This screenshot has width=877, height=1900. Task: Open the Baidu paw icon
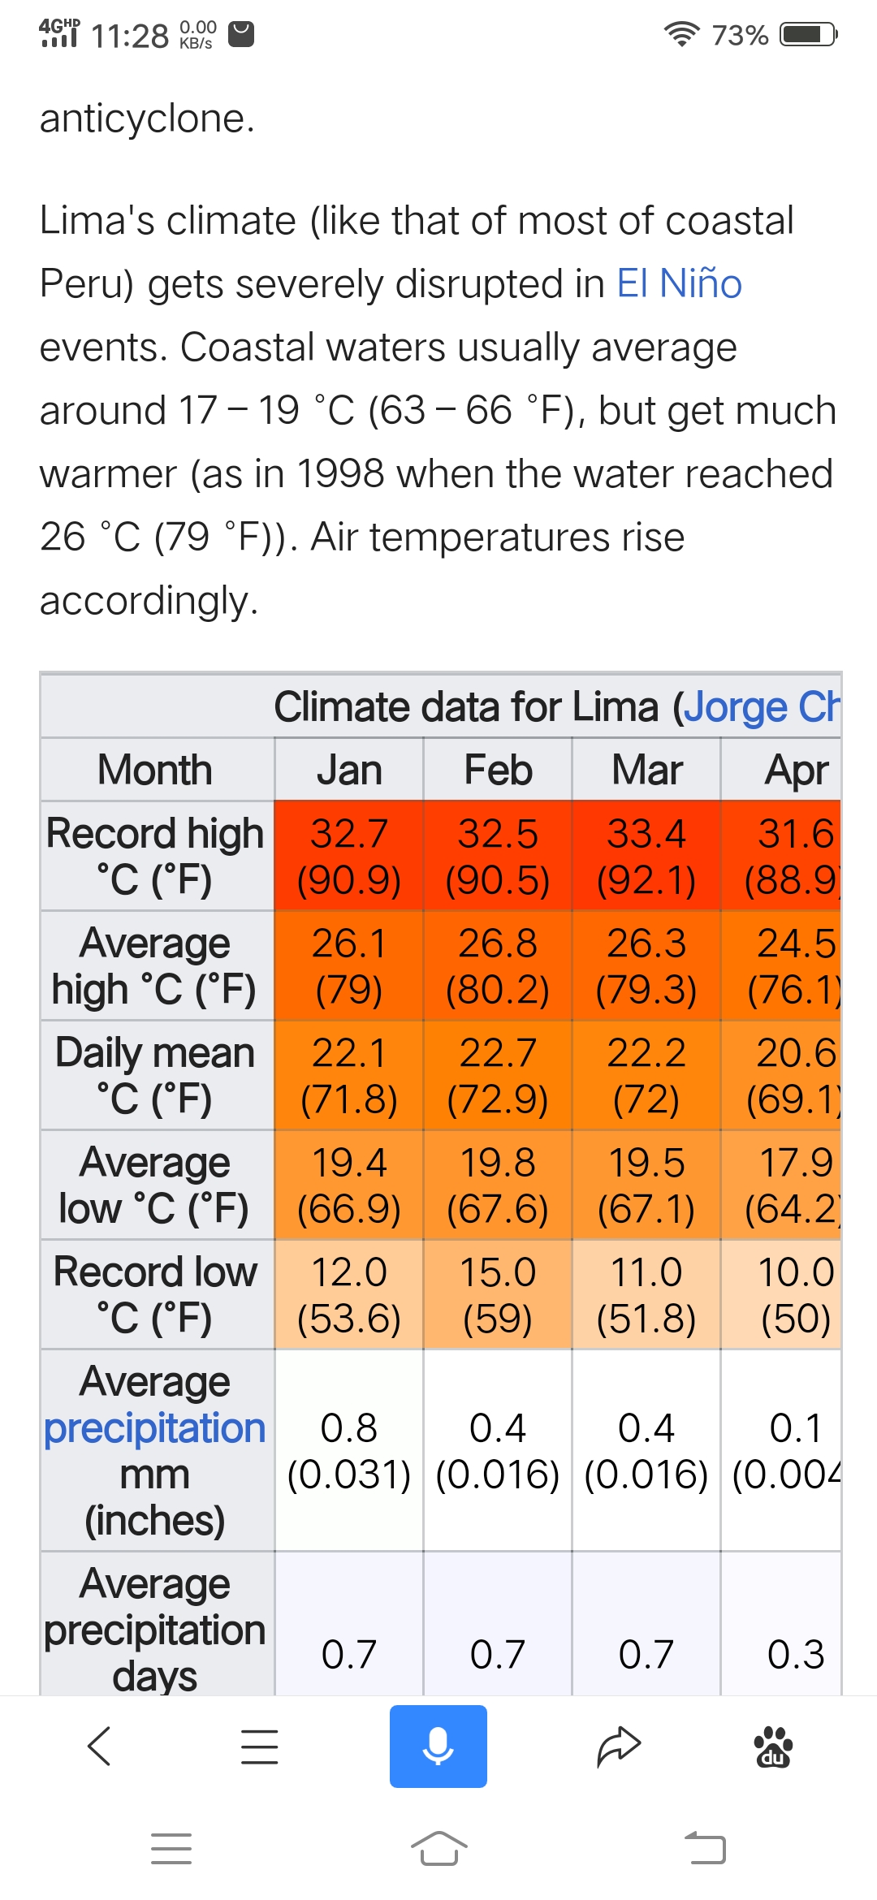click(x=773, y=1747)
